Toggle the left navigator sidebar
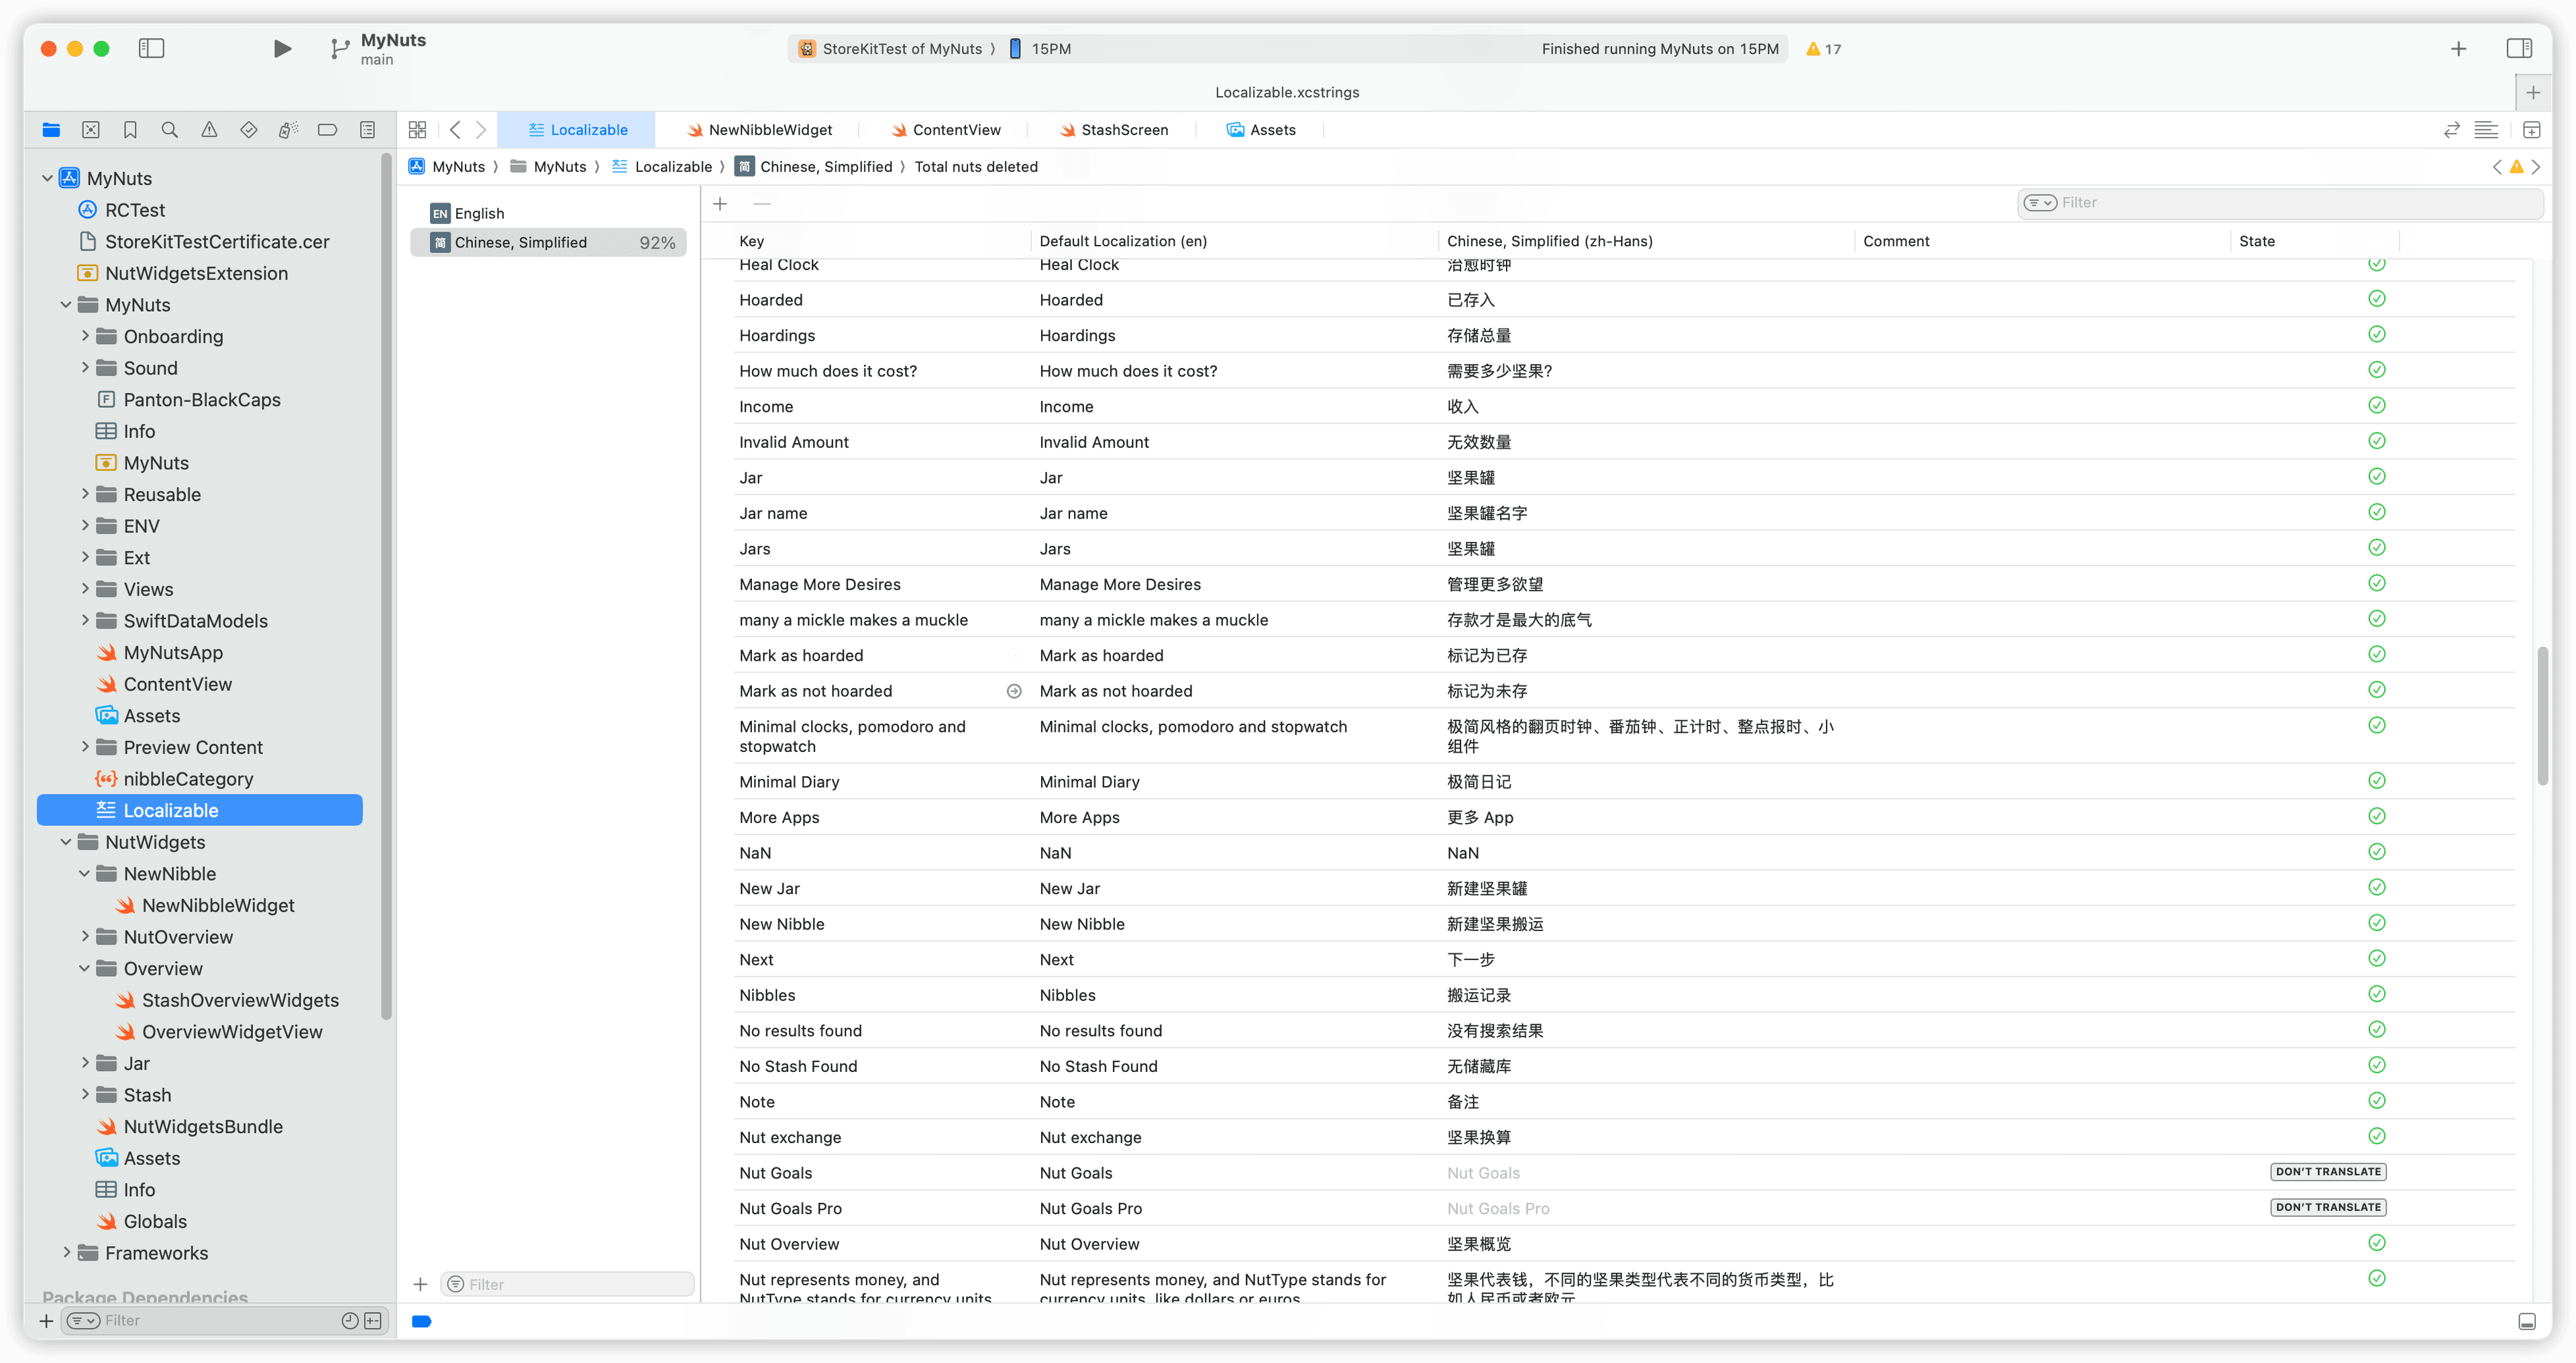Image resolution: width=2576 pixels, height=1363 pixels. 151,48
